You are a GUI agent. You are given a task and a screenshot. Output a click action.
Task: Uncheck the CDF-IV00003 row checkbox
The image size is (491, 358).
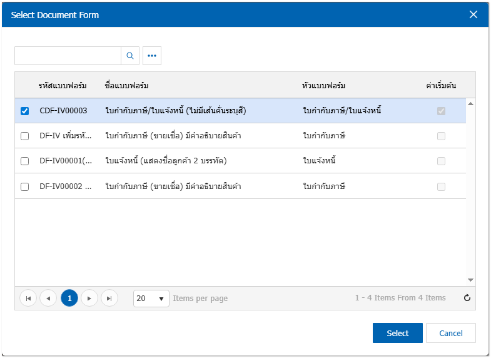25,111
